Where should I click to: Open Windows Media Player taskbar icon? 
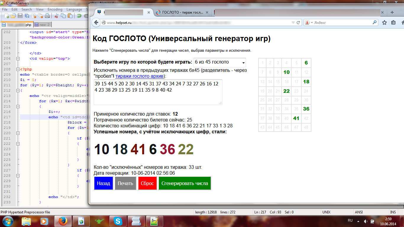[x=44, y=221]
